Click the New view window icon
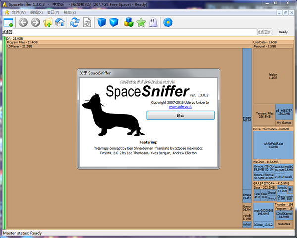 point(8,23)
